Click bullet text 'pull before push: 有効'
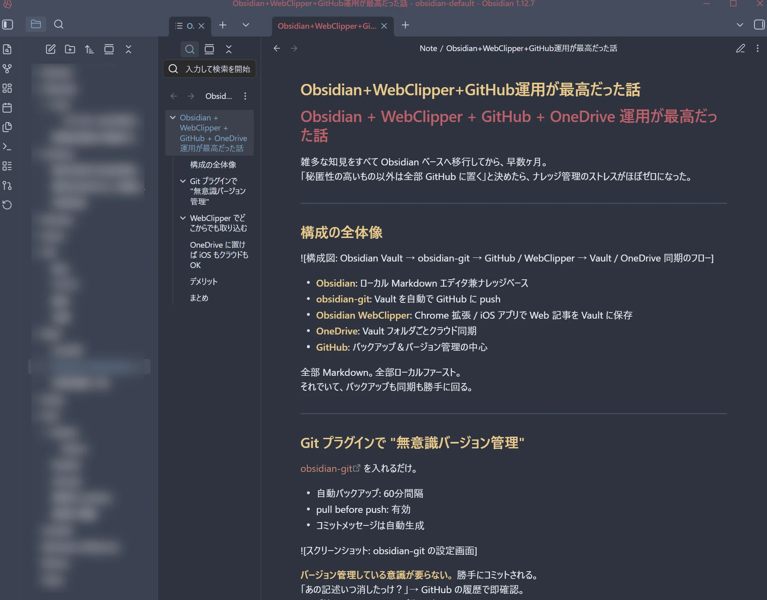767x600 pixels. coord(363,510)
